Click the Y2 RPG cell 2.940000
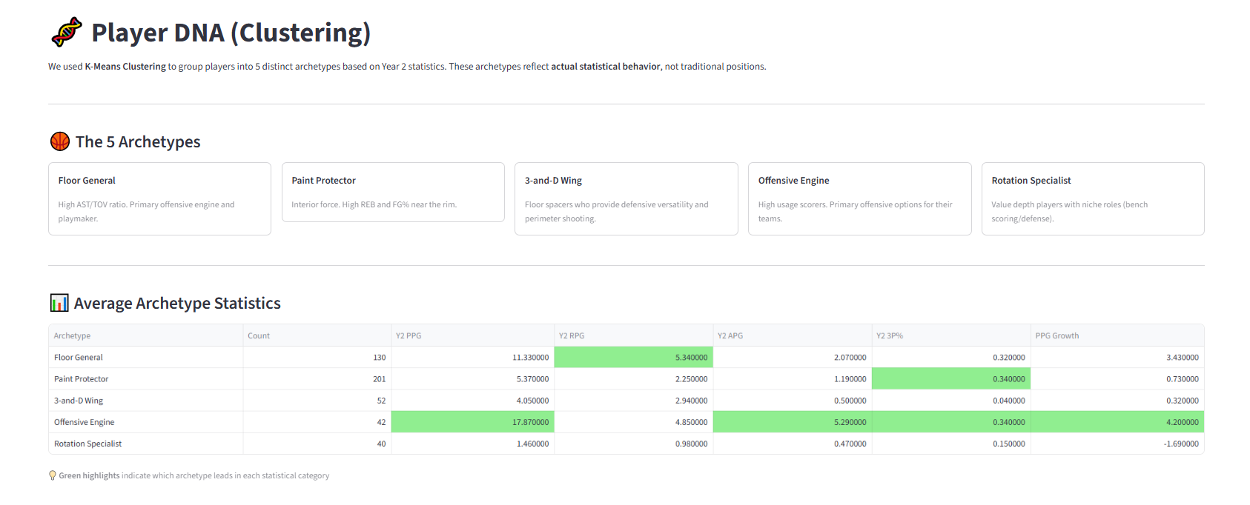This screenshot has height=505, width=1250. point(633,401)
